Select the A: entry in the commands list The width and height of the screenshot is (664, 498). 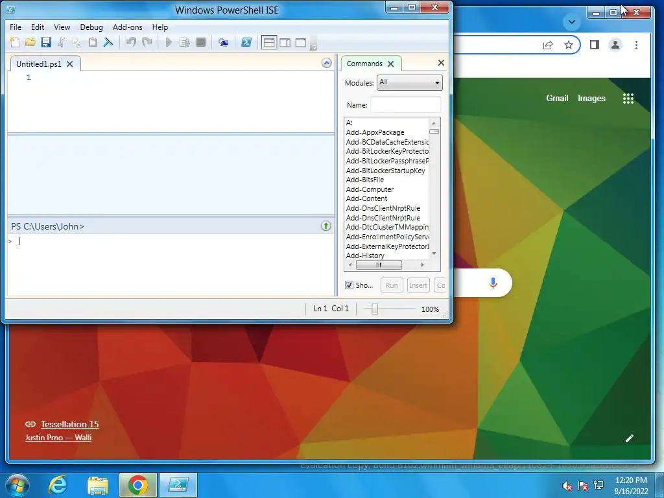pos(350,123)
